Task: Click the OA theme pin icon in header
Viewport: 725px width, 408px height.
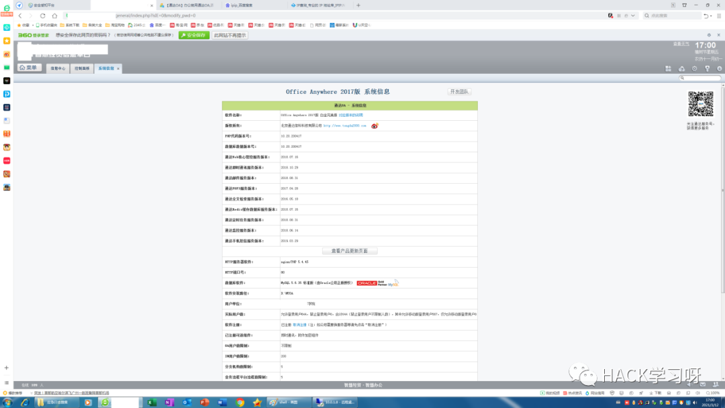Action: point(707,68)
